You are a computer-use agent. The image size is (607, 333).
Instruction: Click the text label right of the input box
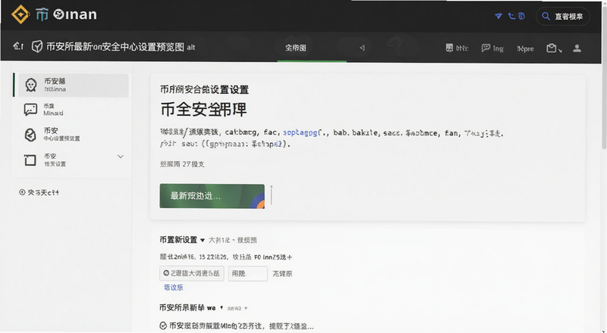(x=282, y=273)
